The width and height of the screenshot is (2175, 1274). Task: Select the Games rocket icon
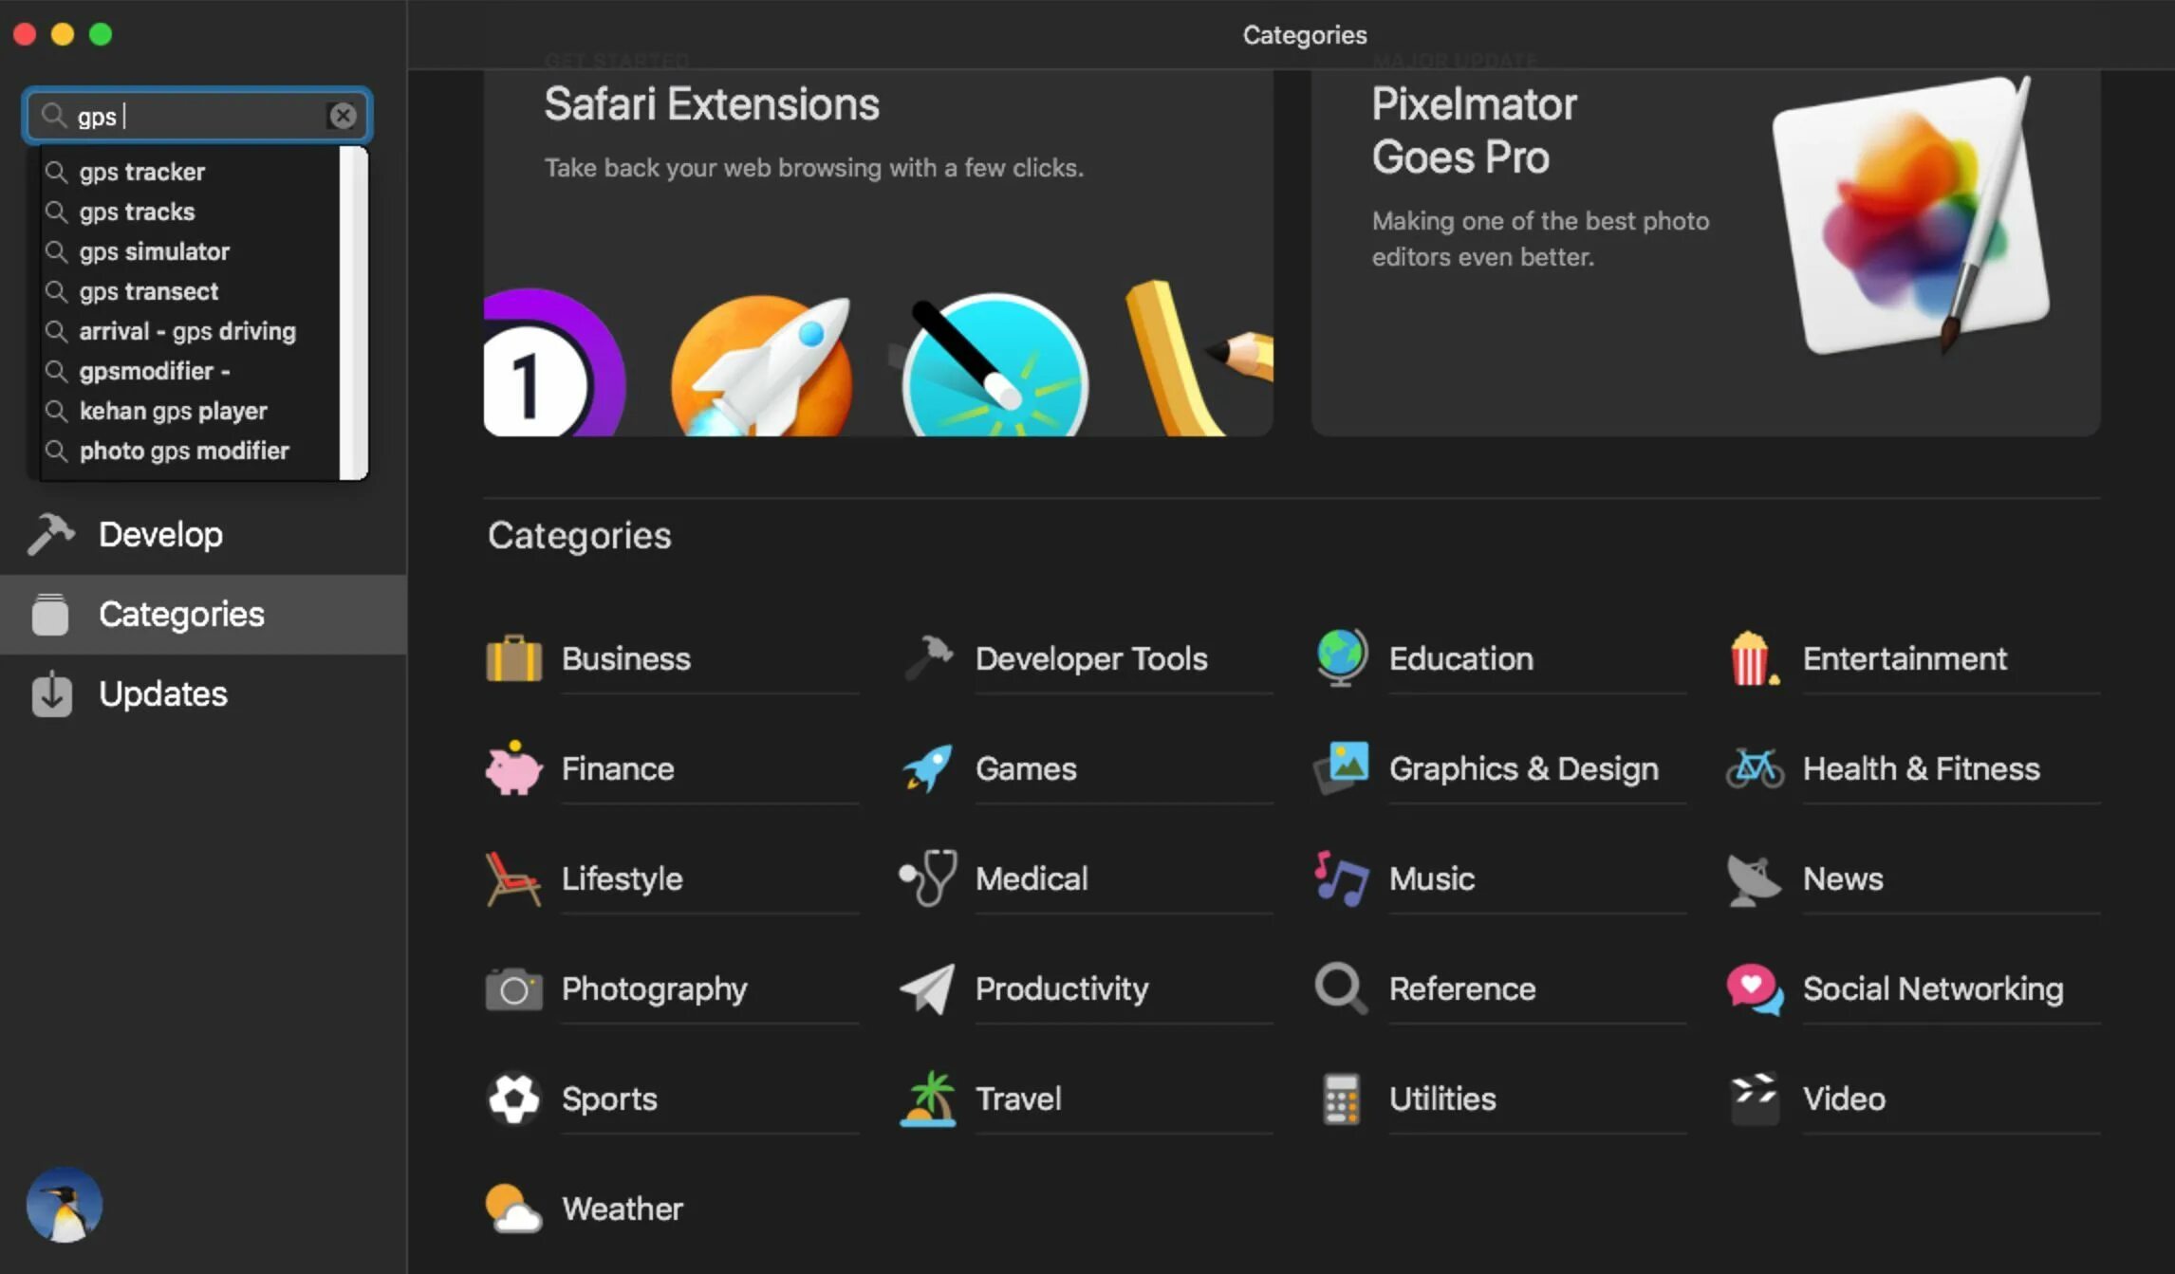pyautogui.click(x=927, y=767)
